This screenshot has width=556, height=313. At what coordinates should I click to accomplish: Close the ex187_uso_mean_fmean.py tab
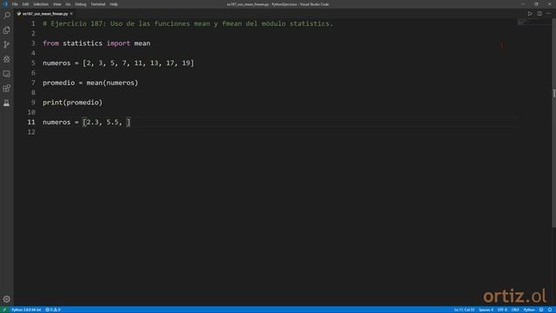pyautogui.click(x=71, y=14)
